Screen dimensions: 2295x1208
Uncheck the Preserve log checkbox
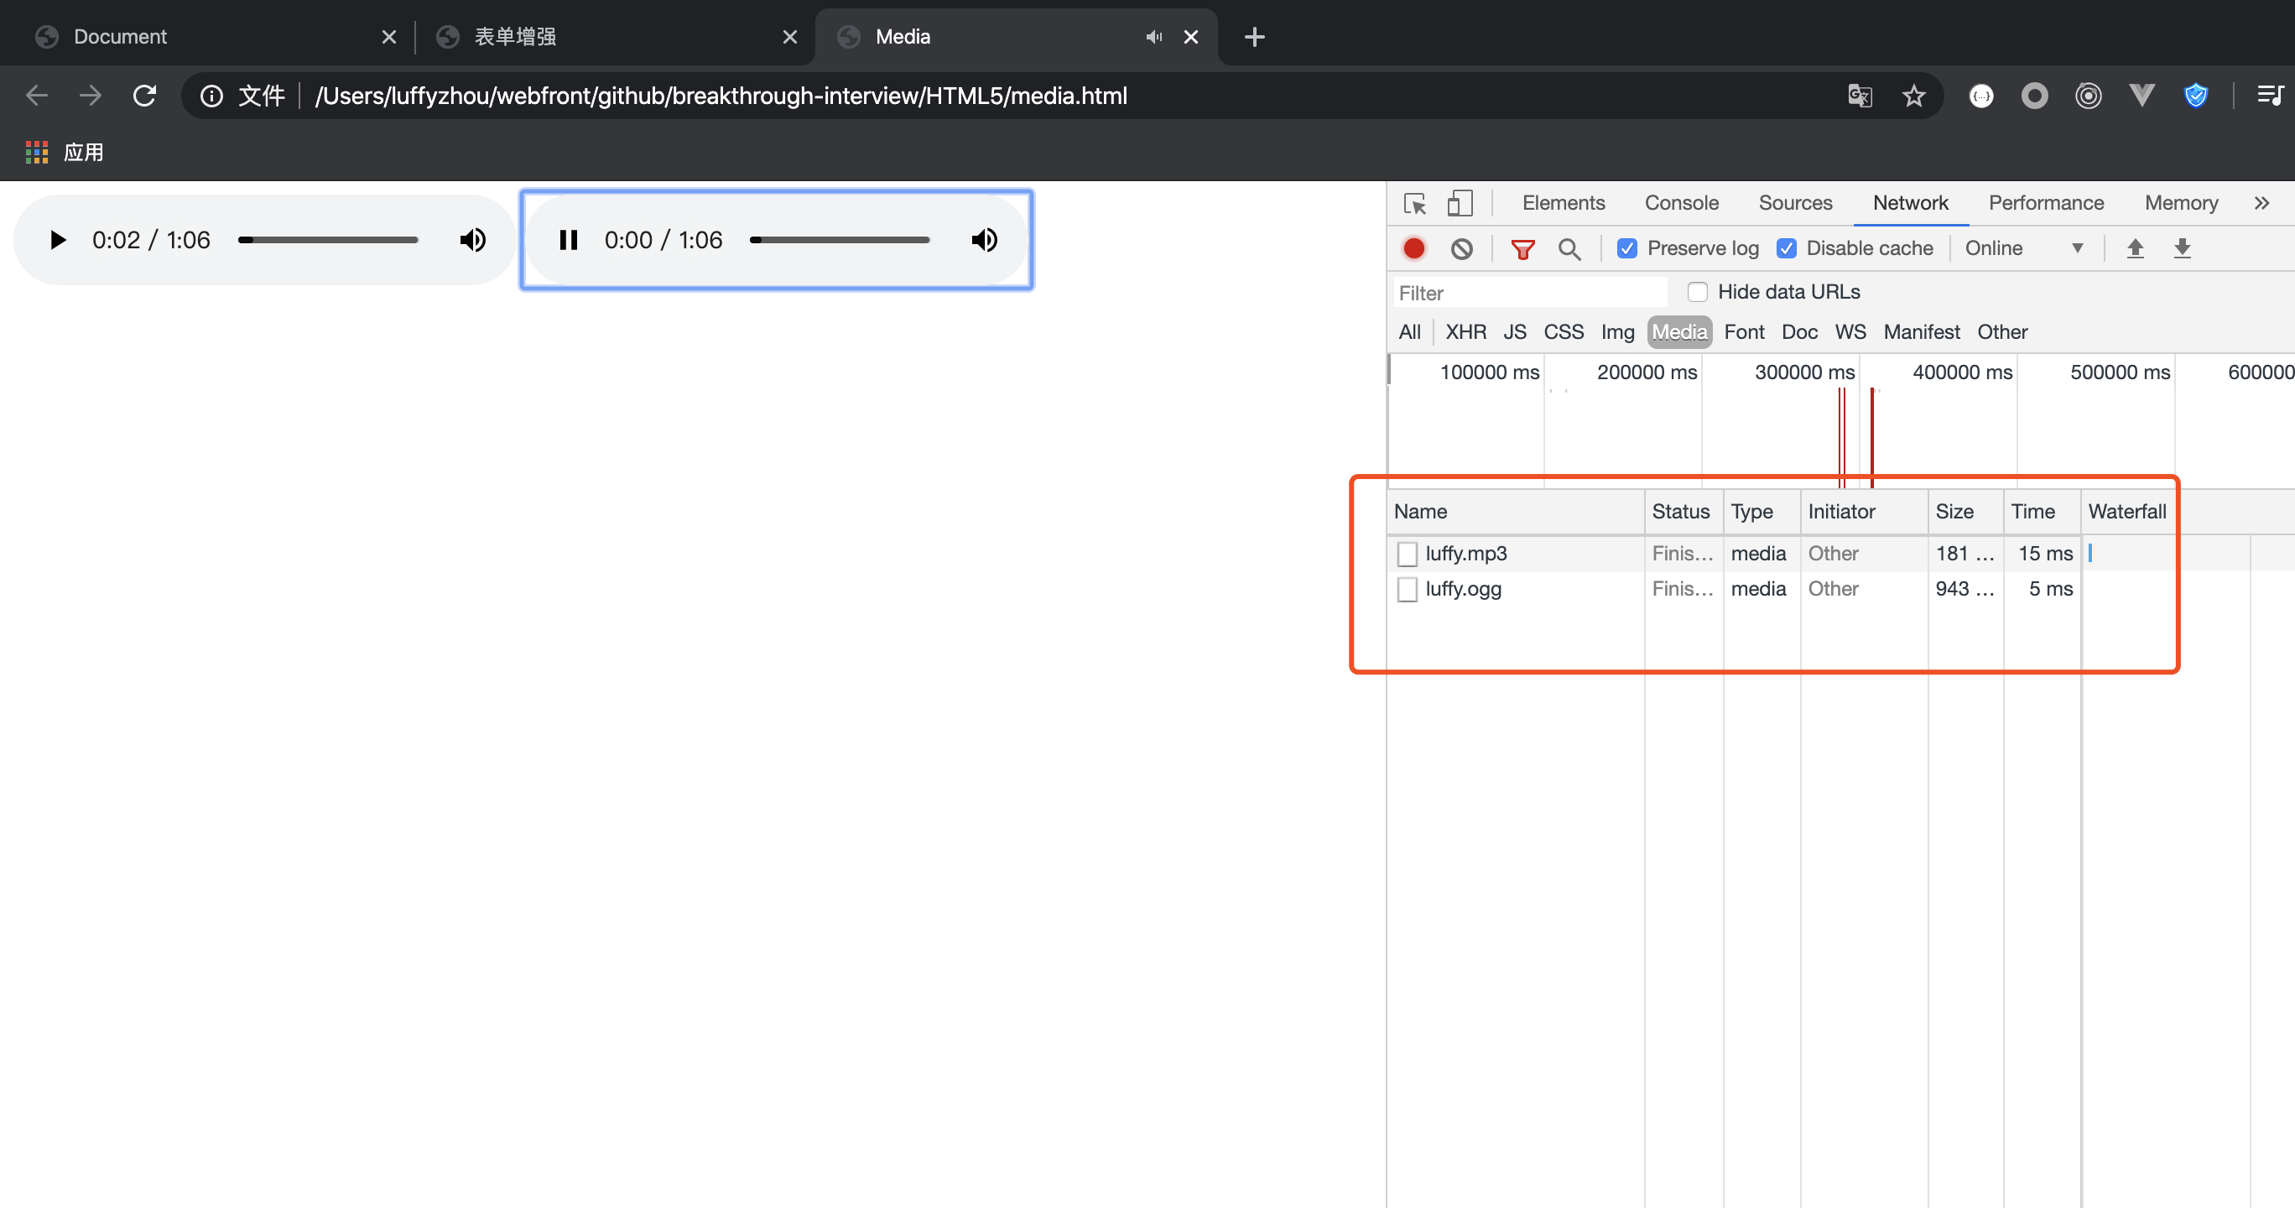point(1626,248)
